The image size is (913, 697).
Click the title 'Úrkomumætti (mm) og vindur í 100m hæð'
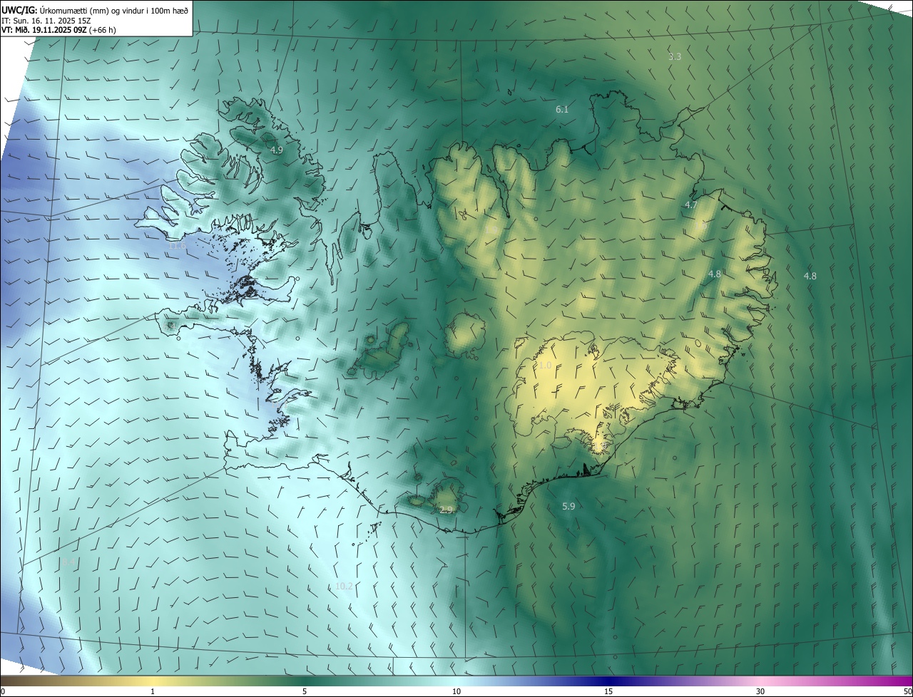click(x=114, y=10)
